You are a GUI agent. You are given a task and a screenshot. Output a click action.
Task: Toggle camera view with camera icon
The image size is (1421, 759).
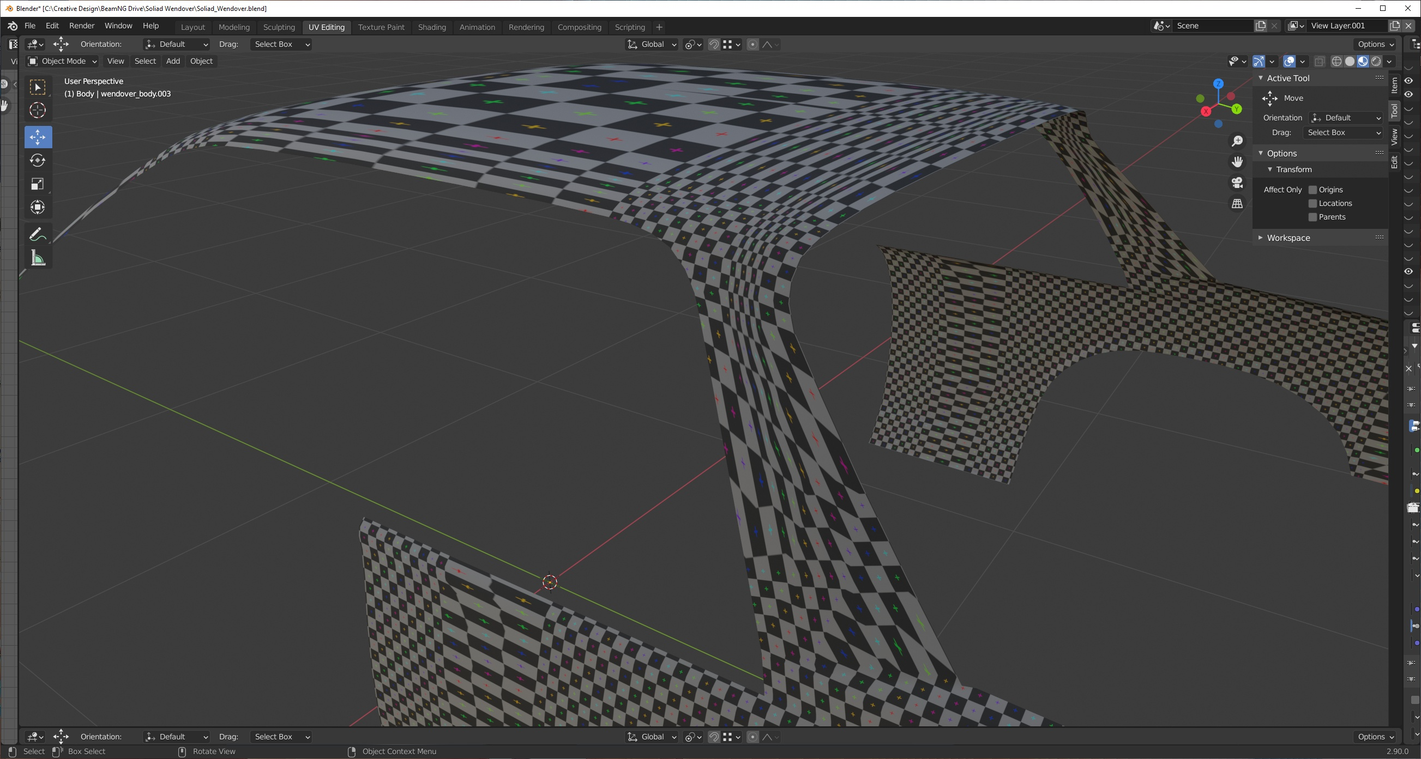(x=1237, y=183)
